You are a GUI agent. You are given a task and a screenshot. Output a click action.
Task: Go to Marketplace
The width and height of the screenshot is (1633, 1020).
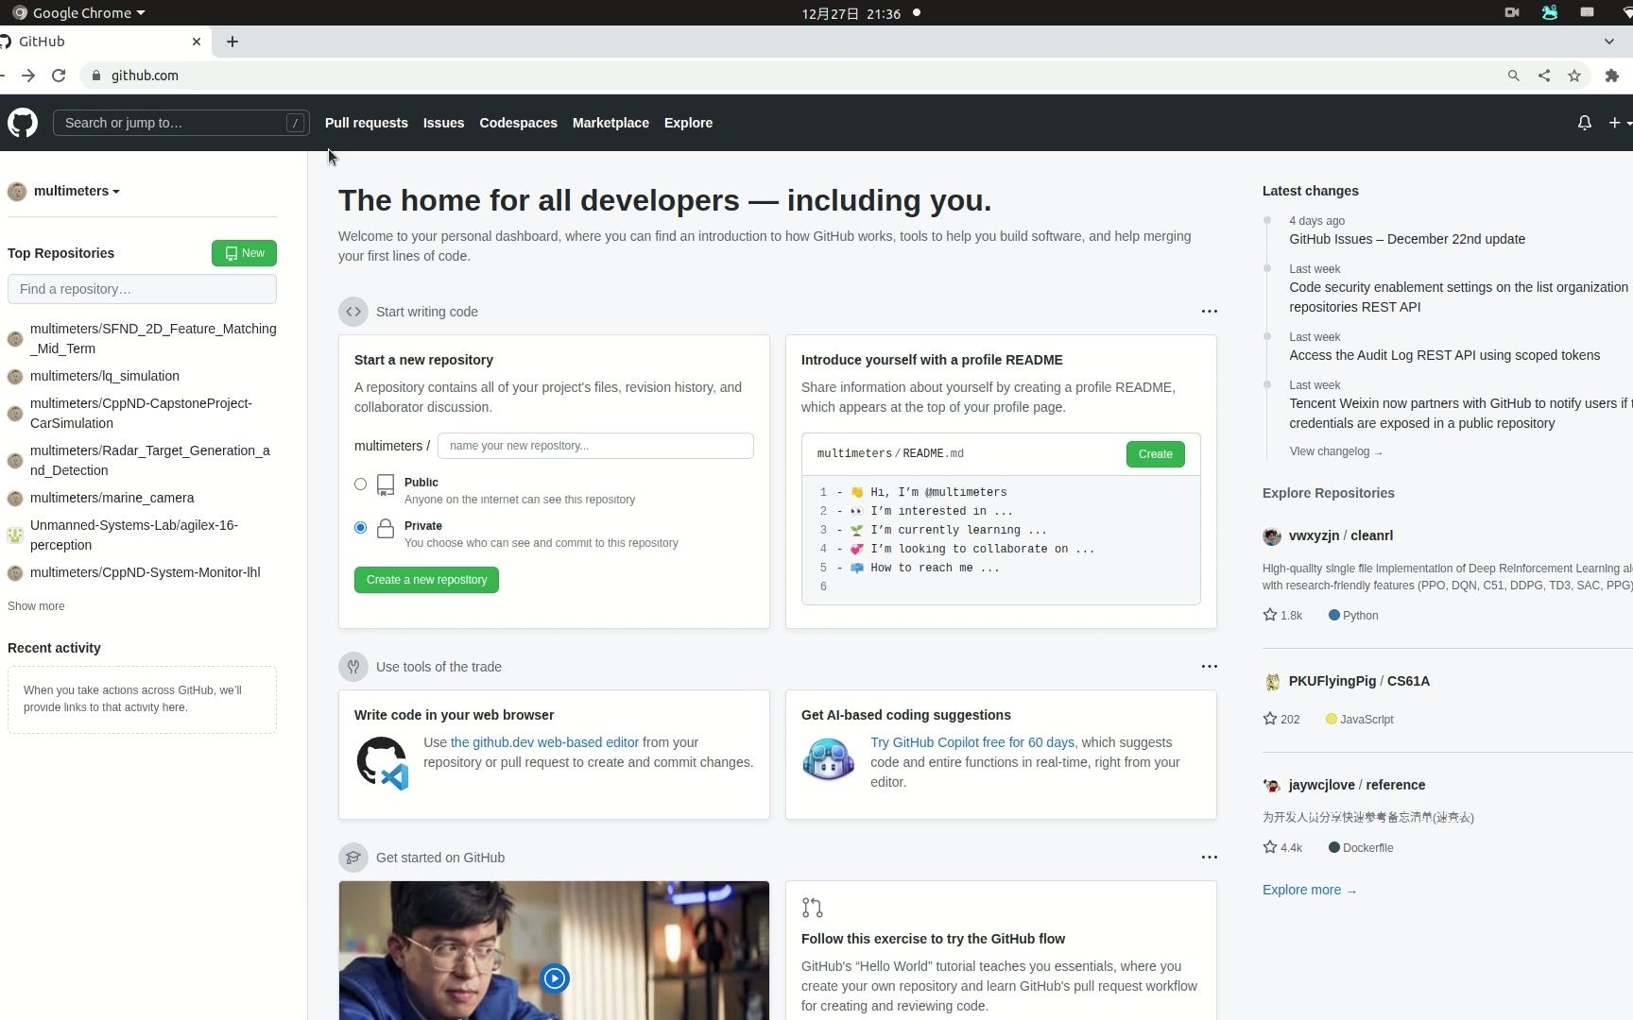click(610, 123)
